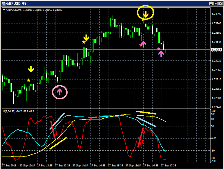
Task: Expand the GBPUSD,M5 chart title dropdown triangle
Action: click(x=4, y=10)
